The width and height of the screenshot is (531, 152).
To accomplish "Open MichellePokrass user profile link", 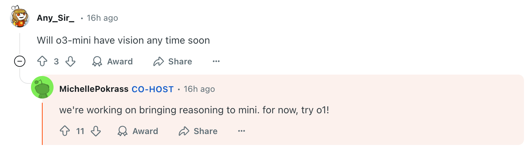I will click(x=94, y=89).
